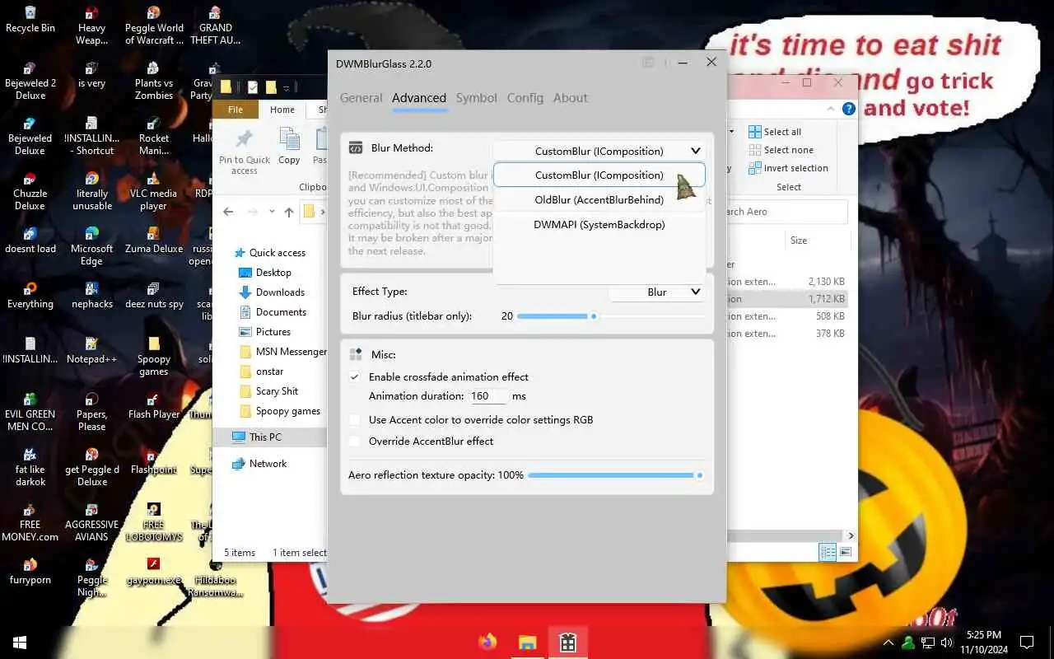Open the nephacks desktop icon

tap(92, 296)
